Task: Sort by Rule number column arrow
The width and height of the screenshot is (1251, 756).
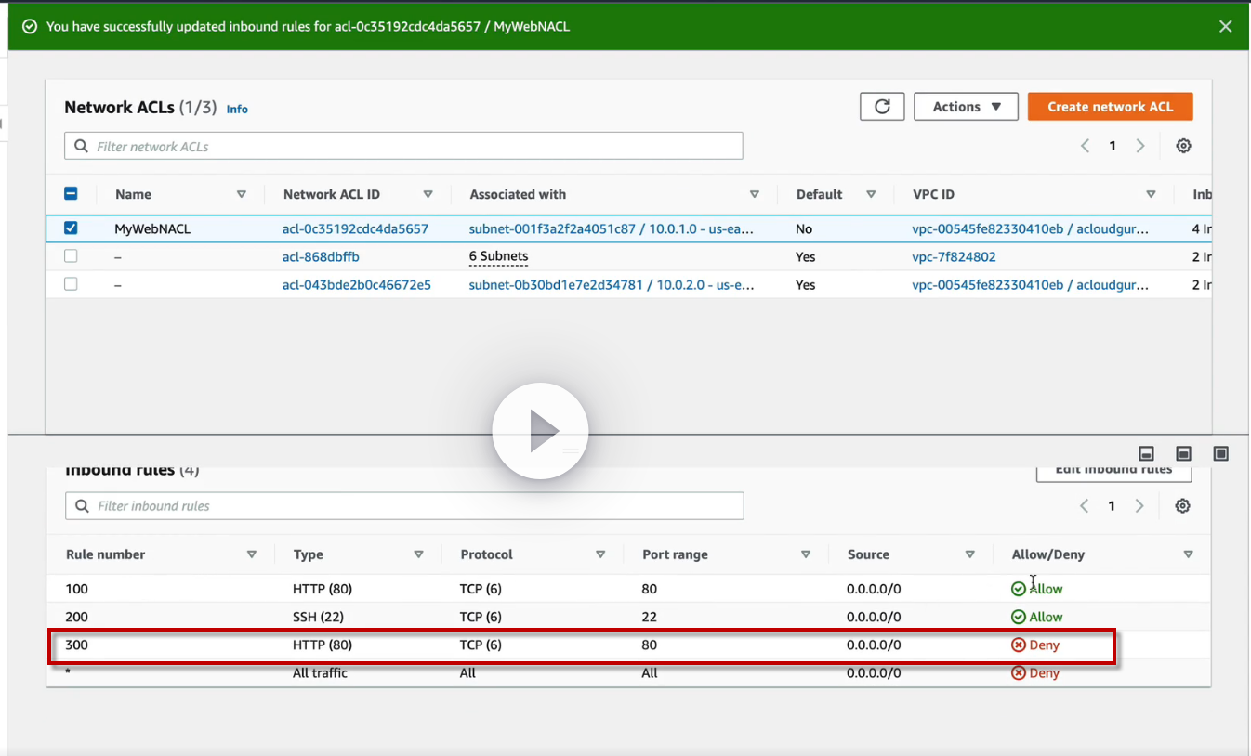Action: tap(251, 554)
